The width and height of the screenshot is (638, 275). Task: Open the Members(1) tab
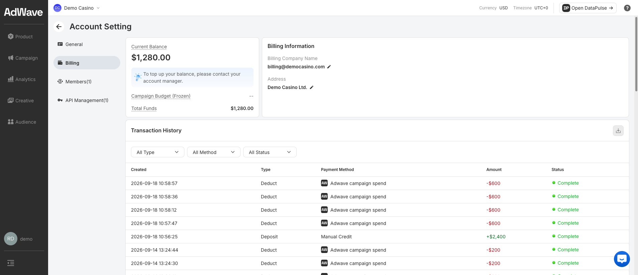[87, 82]
